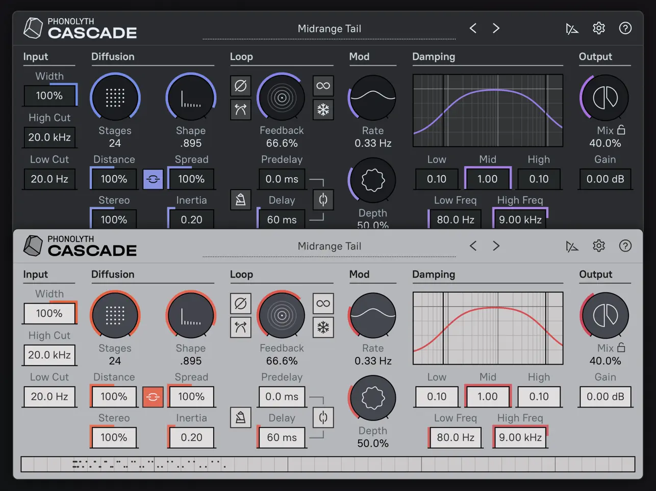Viewport: 656px width, 491px height.
Task: Toggle linked-delay button beside light Predelay bracket
Action: [323, 418]
